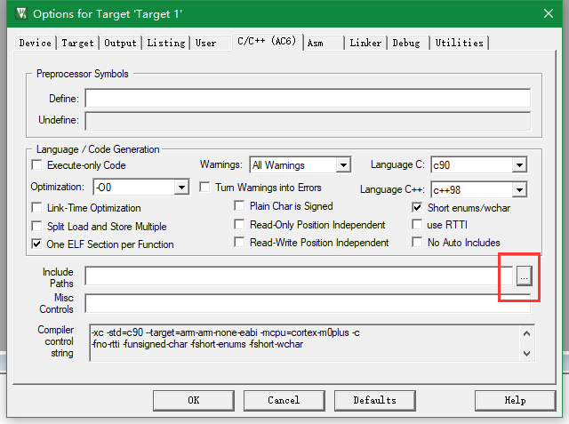The height and width of the screenshot is (424, 569).
Task: Switch to the Linker tab
Action: (365, 43)
